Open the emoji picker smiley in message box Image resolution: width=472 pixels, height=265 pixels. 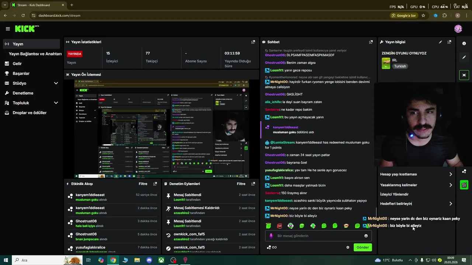click(x=366, y=236)
